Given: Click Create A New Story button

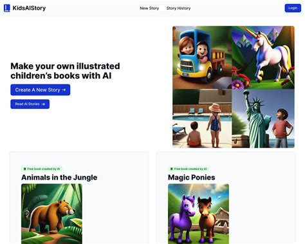Looking at the screenshot, I should pos(41,89).
